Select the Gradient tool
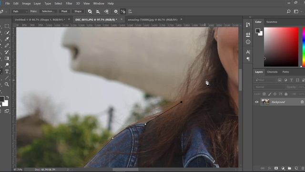This screenshot has width=305, height=172. [x=7, y=58]
